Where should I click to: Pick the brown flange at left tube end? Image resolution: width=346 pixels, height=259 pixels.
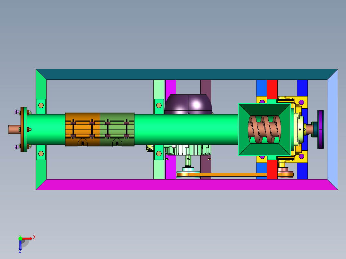[x=24, y=129]
